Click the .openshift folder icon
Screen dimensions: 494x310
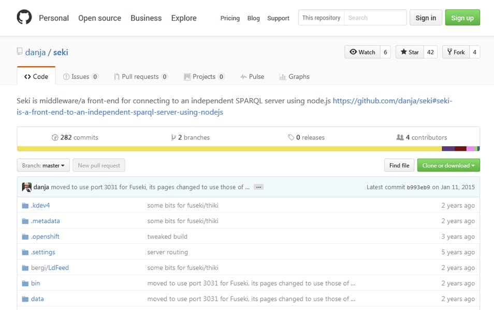click(x=25, y=237)
